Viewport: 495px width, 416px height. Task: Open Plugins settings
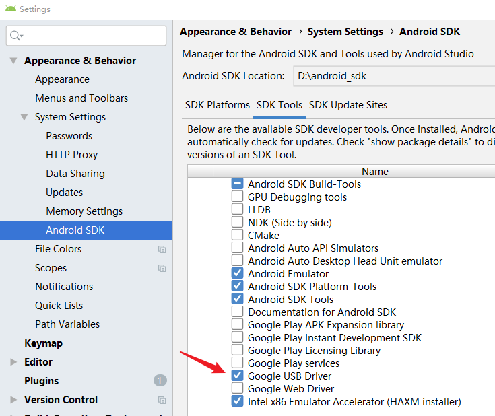(x=42, y=381)
